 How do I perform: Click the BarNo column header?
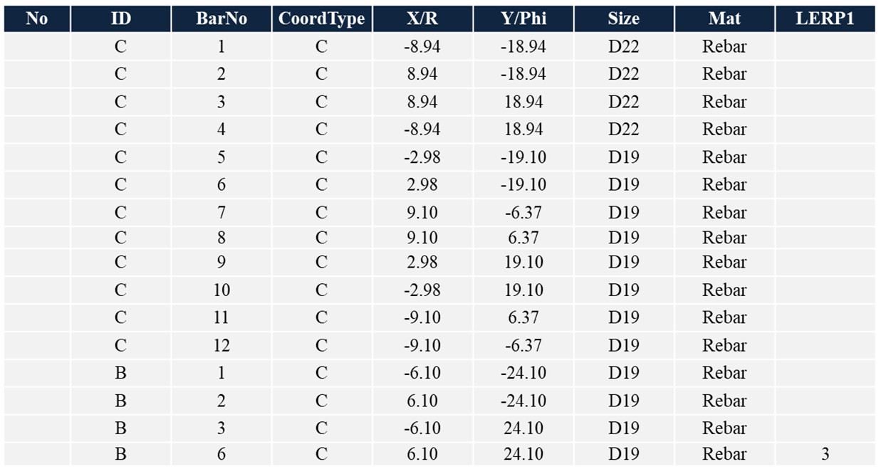pos(221,19)
